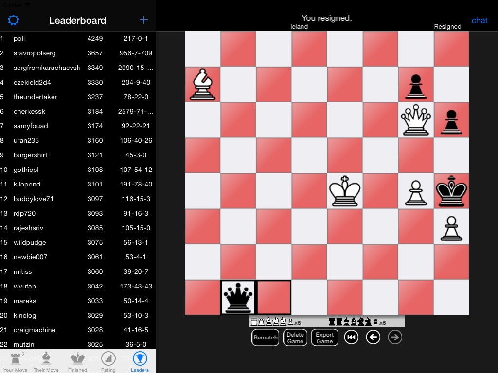Screen dimensions: 498x373
Task: Open the chat link
Action: pyautogui.click(x=479, y=20)
